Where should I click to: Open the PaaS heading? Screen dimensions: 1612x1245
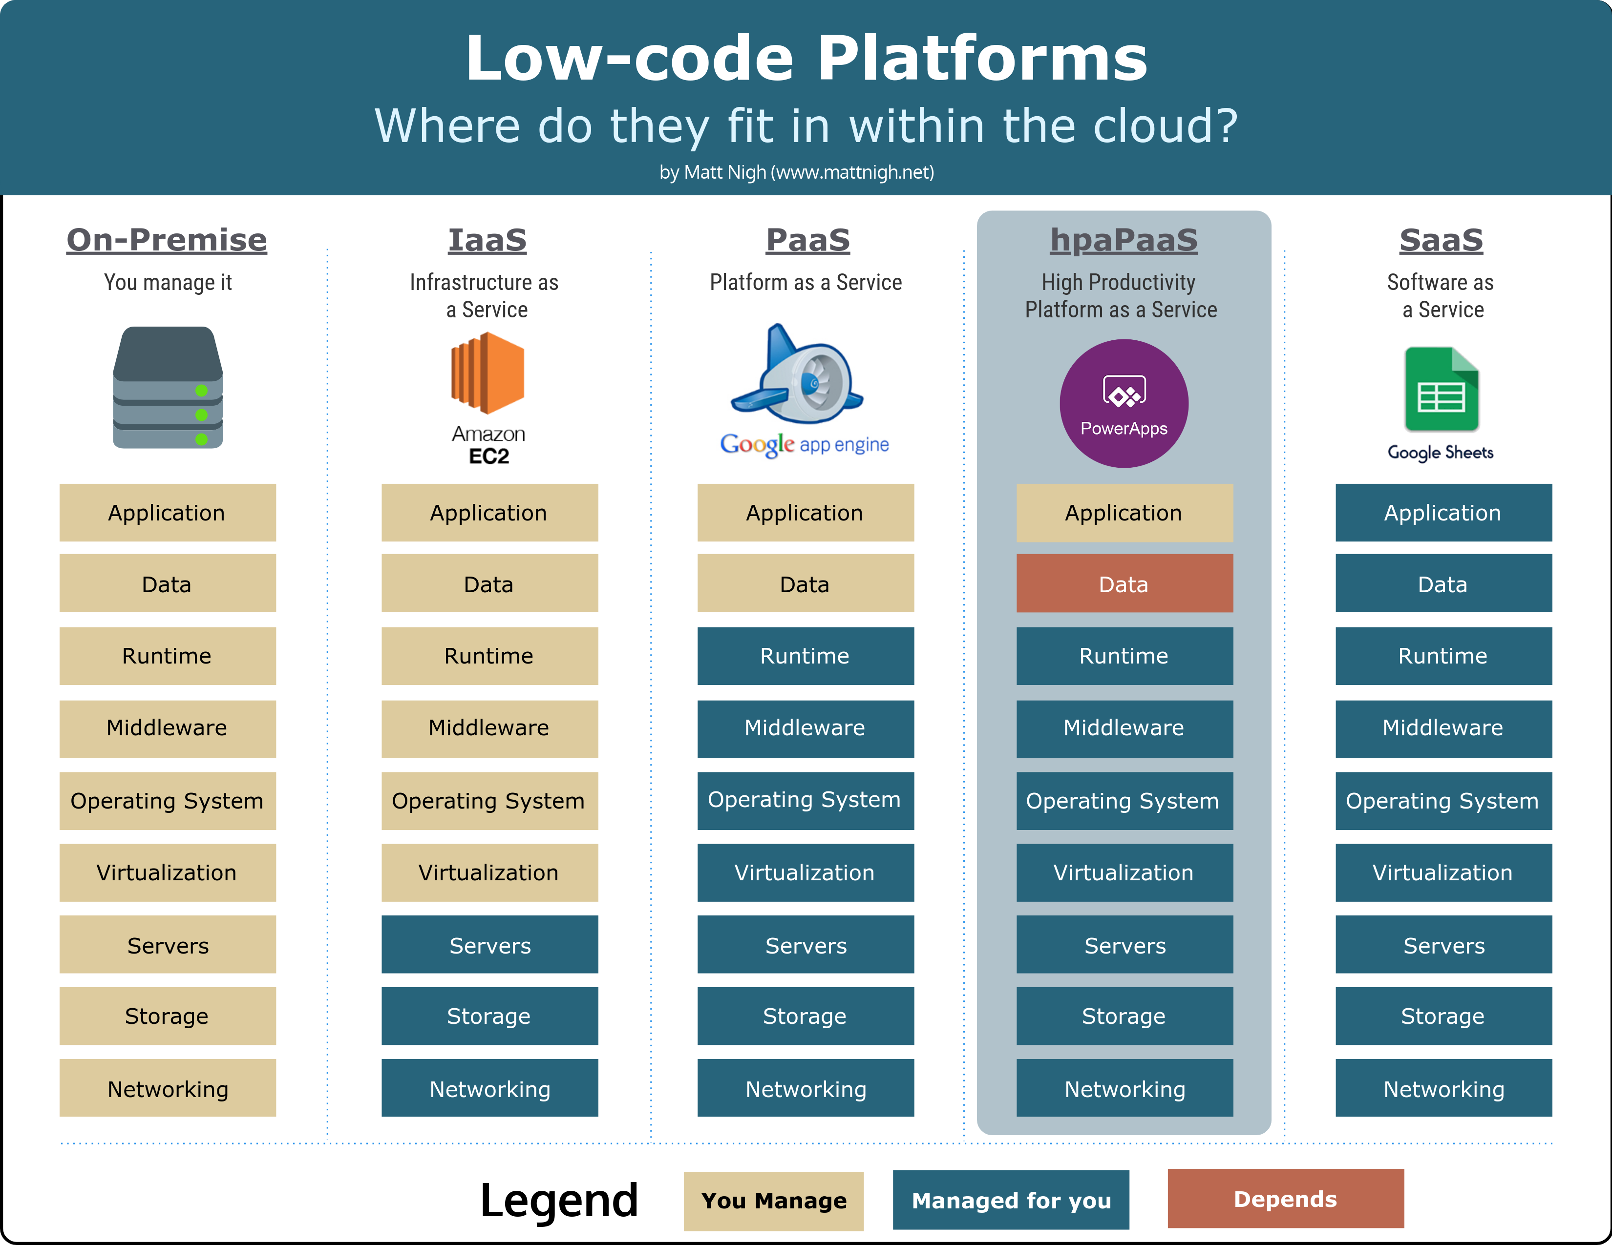click(807, 240)
